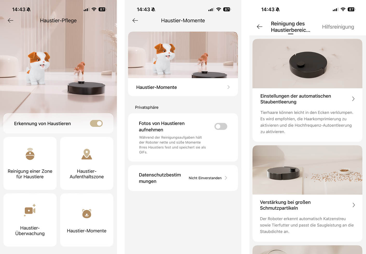The image size is (366, 254).
Task: Select the Reinigung des Haustierbereichs tab
Action: 291,27
